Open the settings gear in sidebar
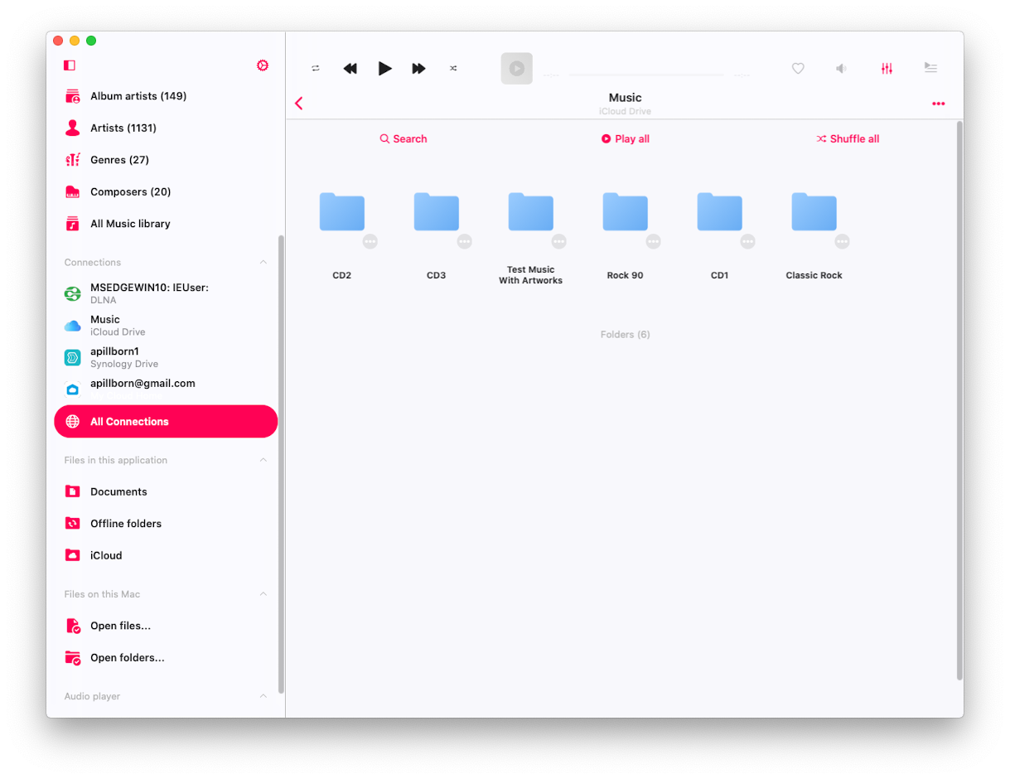Viewport: 1010px width, 779px height. click(x=263, y=65)
